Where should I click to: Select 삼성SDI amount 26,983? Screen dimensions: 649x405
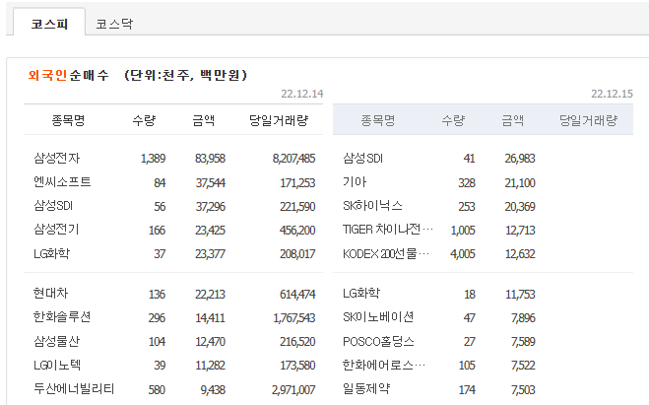click(x=520, y=159)
